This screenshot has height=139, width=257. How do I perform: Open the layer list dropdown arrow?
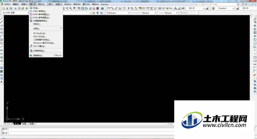click(x=91, y=13)
